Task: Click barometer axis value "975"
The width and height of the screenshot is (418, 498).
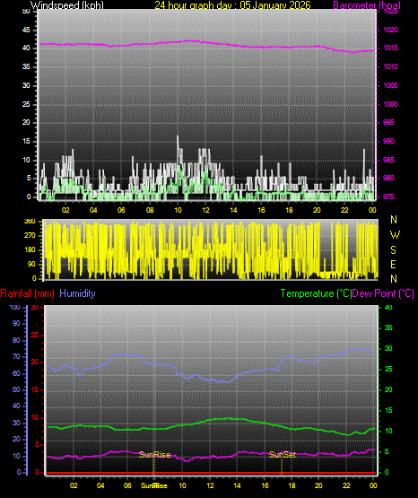Action: (x=389, y=197)
